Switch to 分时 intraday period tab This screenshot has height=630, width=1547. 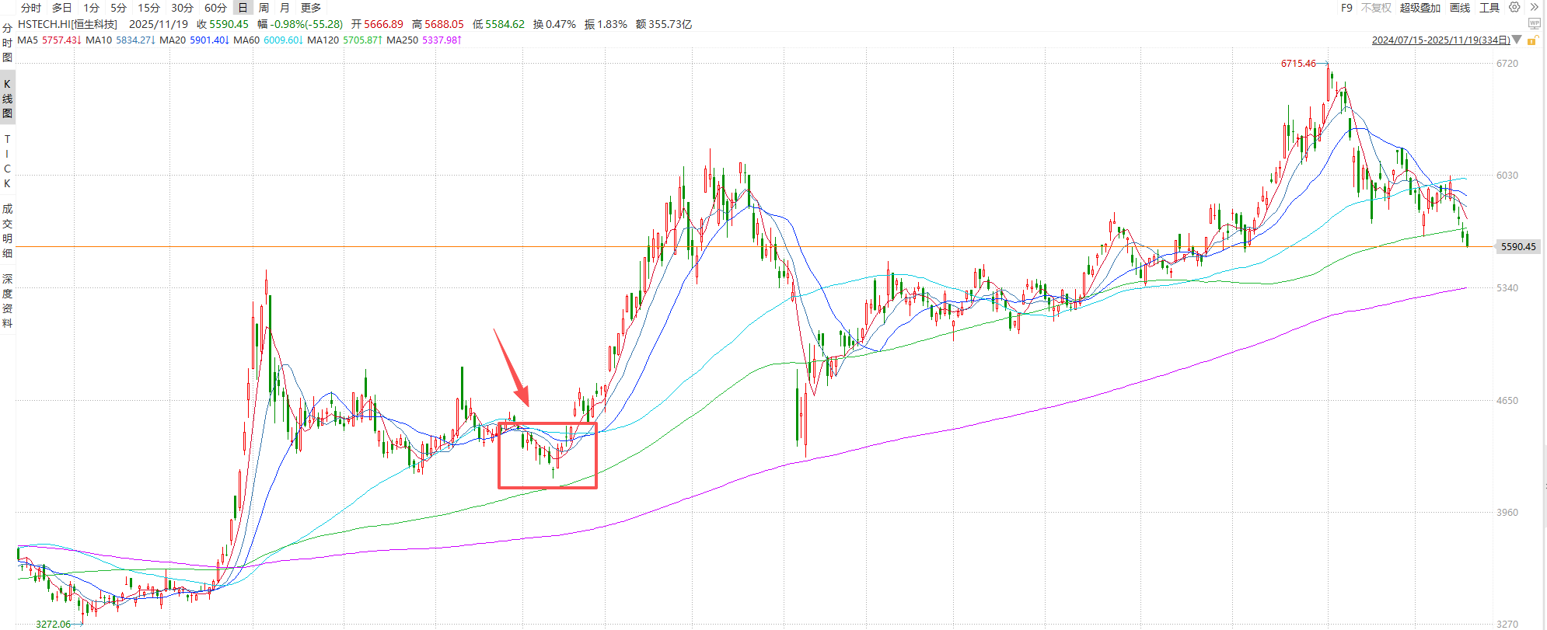click(x=31, y=8)
